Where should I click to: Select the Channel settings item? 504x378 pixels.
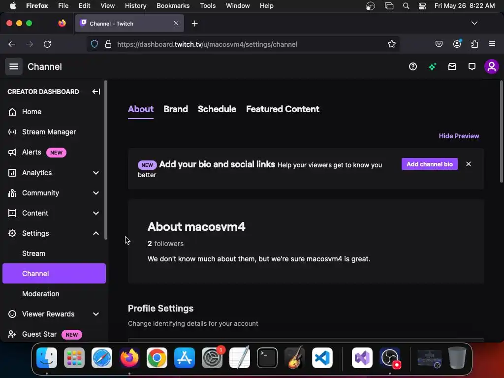(54, 274)
